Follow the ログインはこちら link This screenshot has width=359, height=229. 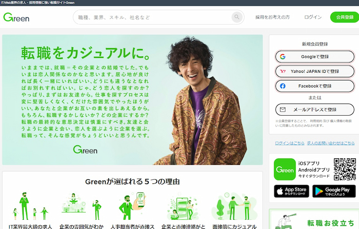[290, 143]
